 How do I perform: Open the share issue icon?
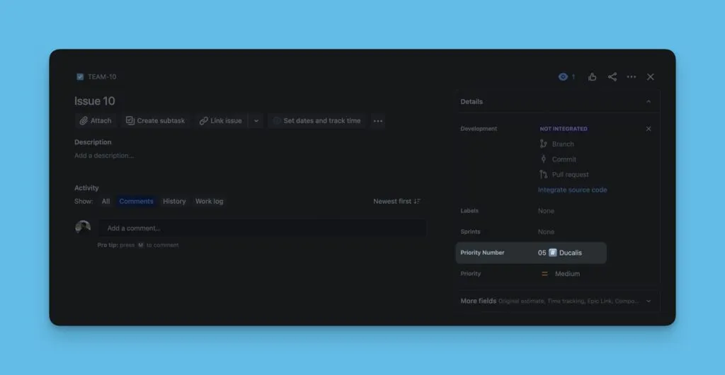point(612,77)
